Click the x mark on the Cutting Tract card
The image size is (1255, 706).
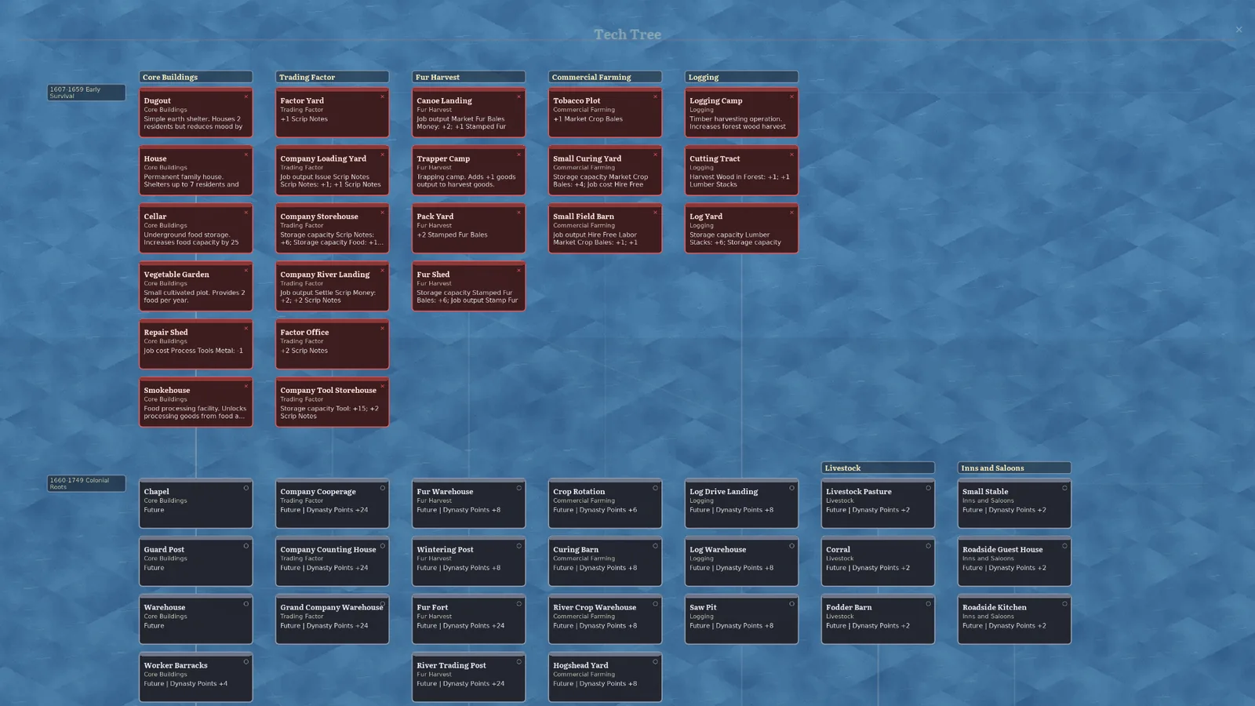pos(792,155)
